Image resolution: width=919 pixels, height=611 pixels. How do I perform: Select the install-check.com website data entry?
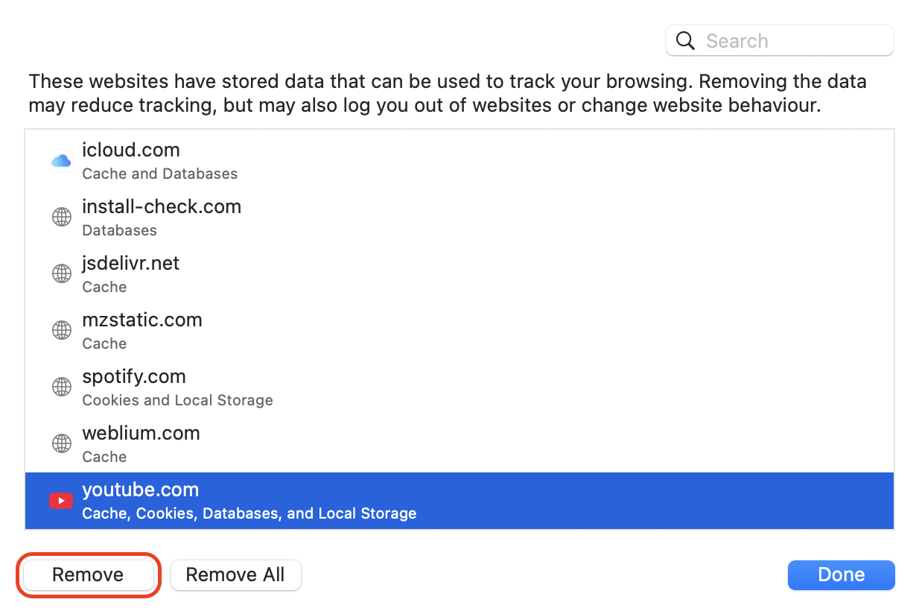[298, 217]
